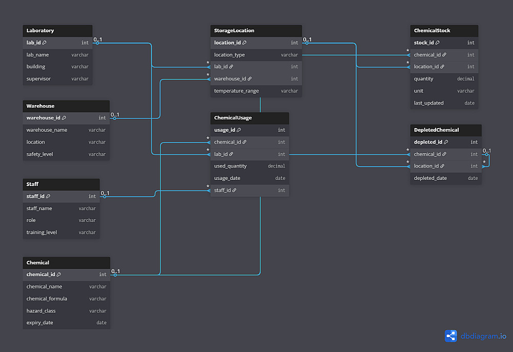Image resolution: width=513 pixels, height=352 pixels.
Task: Click the key icon beside warehouse_id in Warehouse table
Action: coord(64,118)
